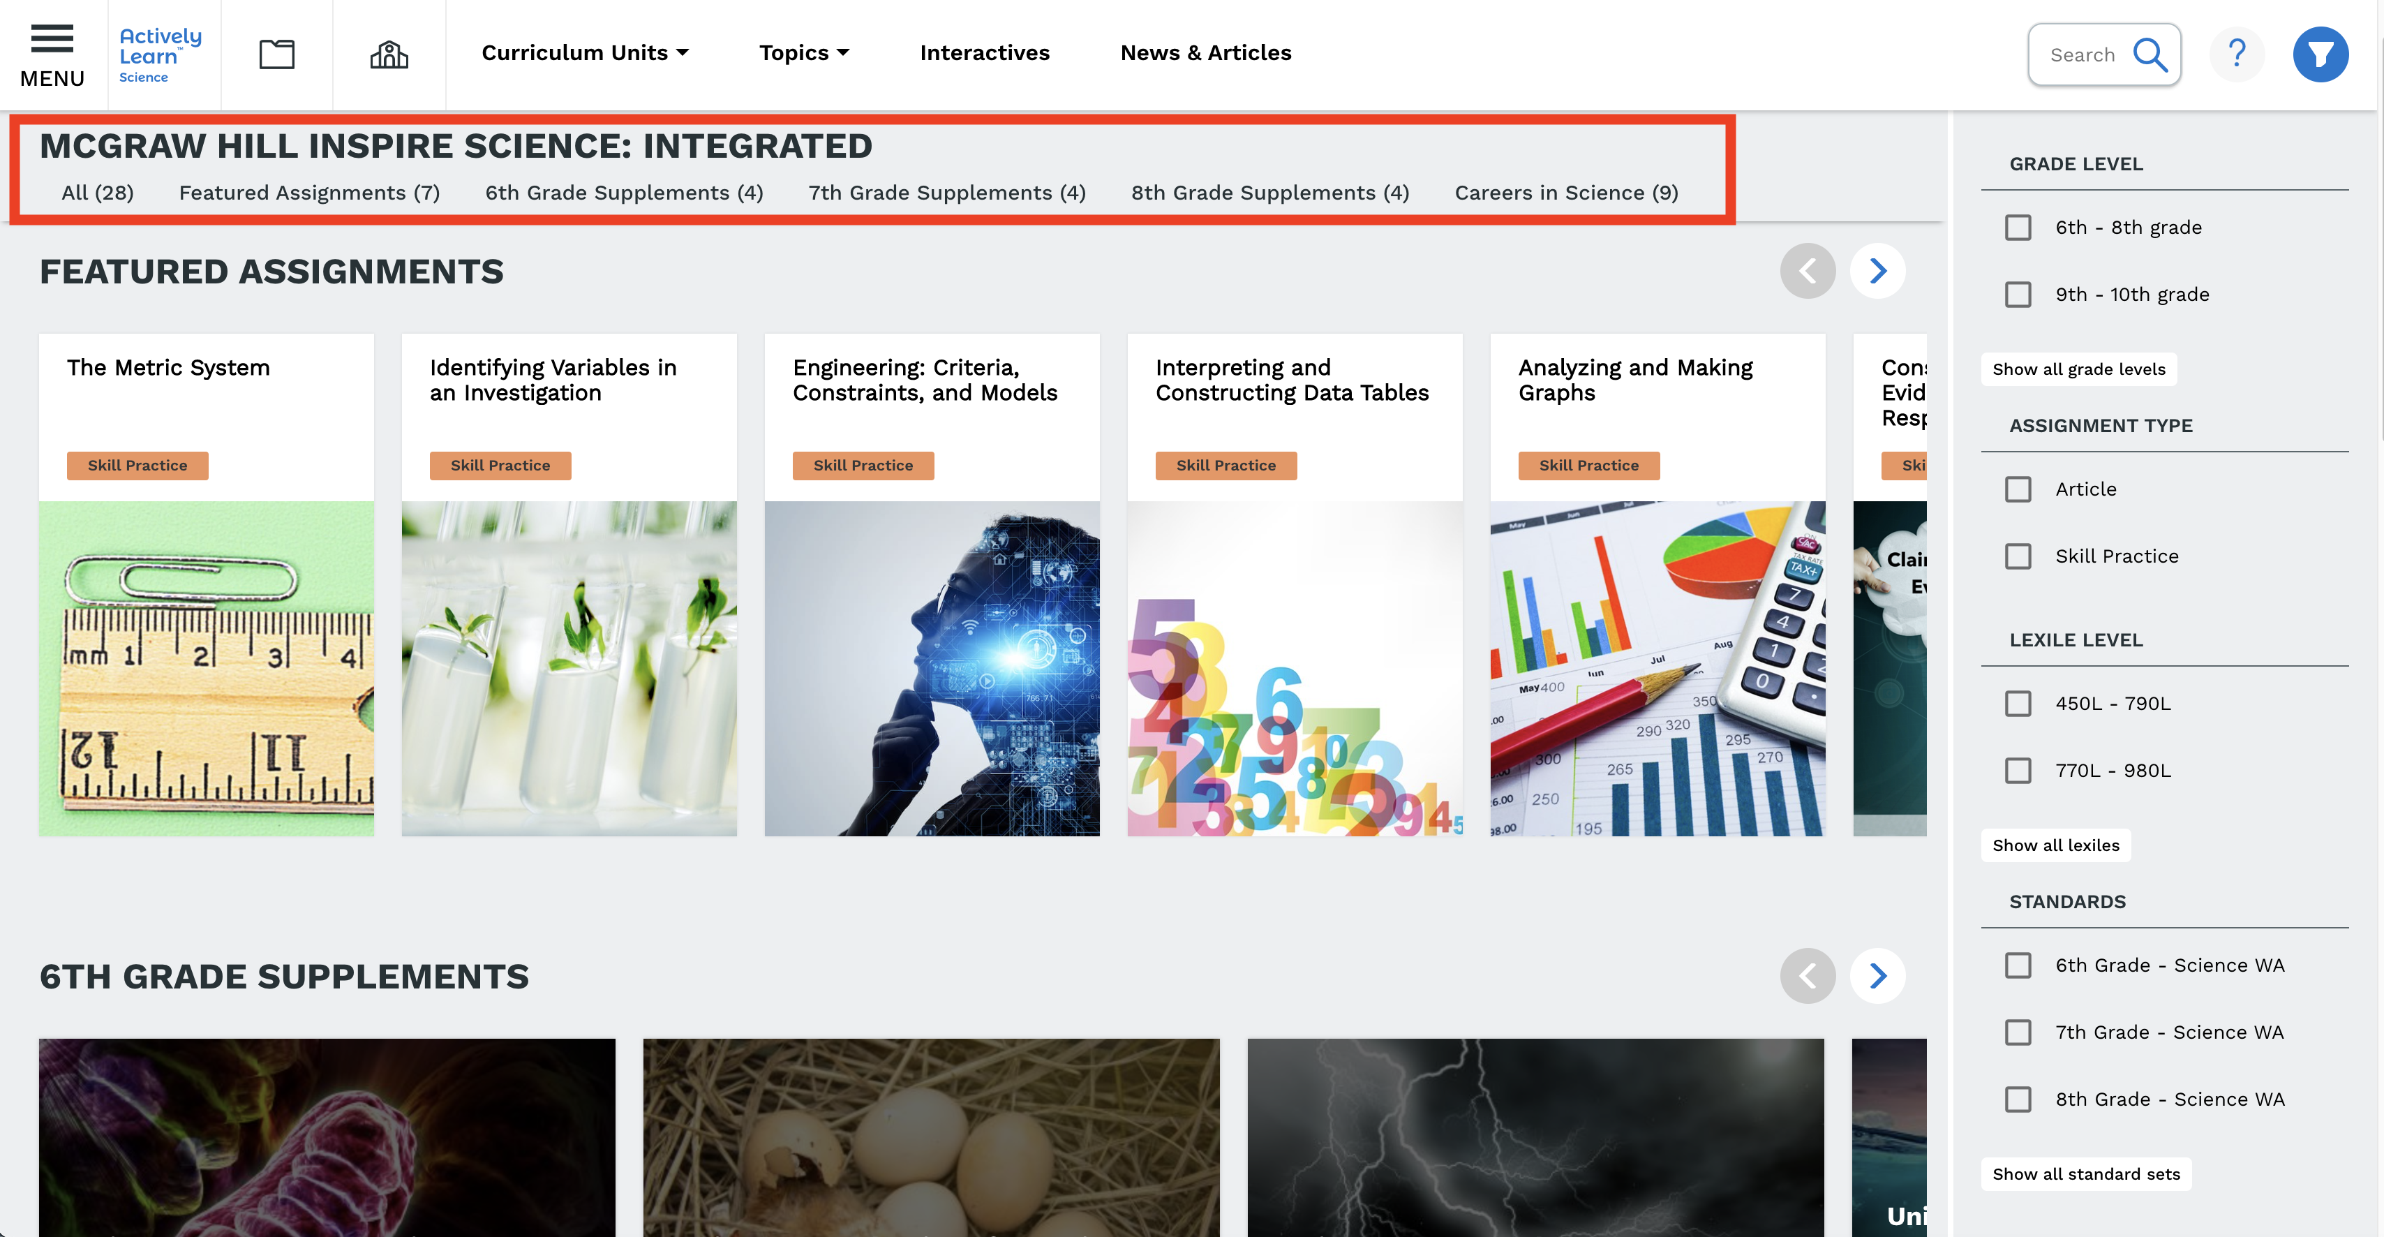Screen dimensions: 2384x1237
Task: Switch to Careers in Science (9) tab
Action: (1566, 192)
